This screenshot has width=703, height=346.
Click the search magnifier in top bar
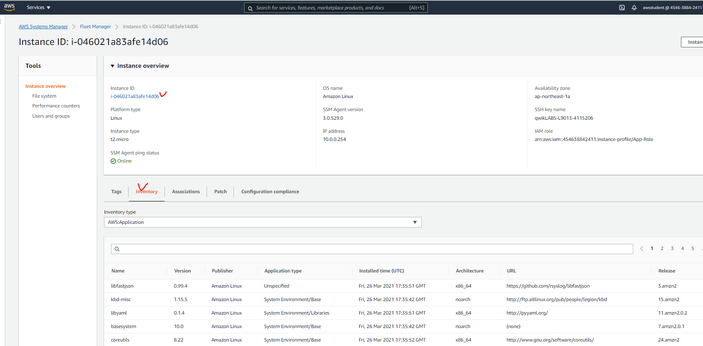pos(250,8)
